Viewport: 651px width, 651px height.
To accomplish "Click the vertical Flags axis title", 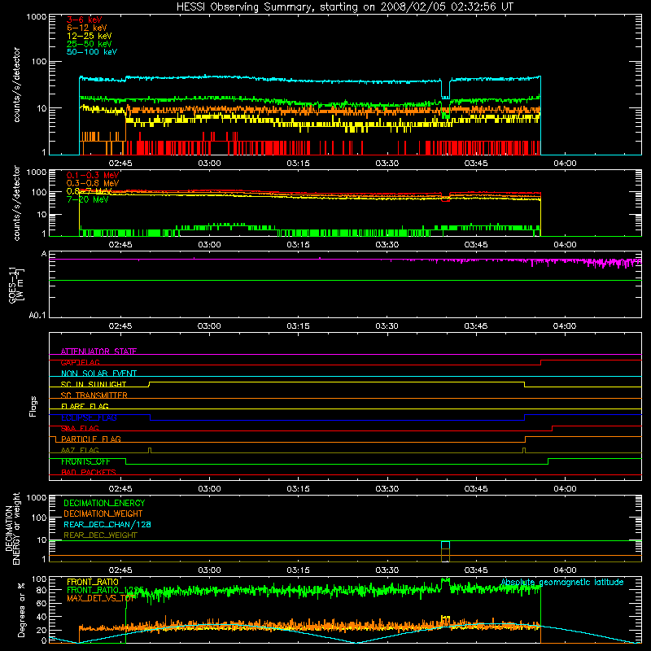I will click(x=33, y=406).
